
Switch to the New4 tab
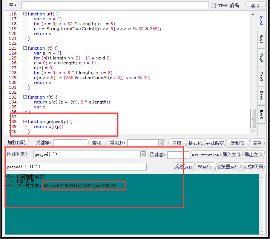click(261, 95)
